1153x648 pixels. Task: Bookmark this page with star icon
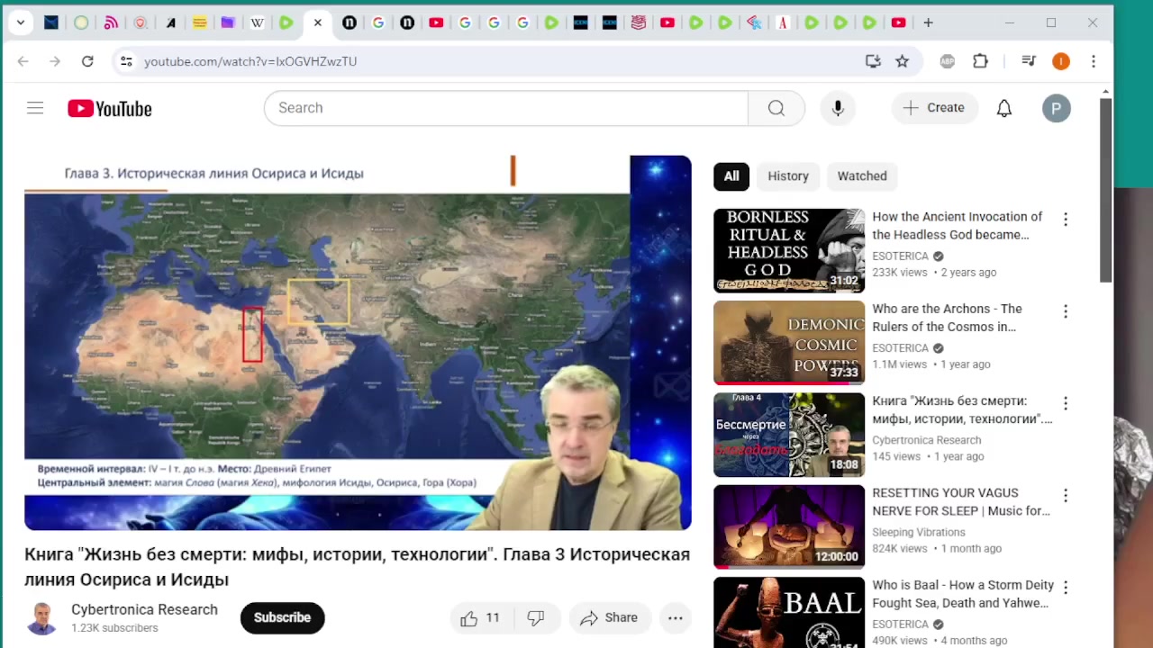pos(902,61)
